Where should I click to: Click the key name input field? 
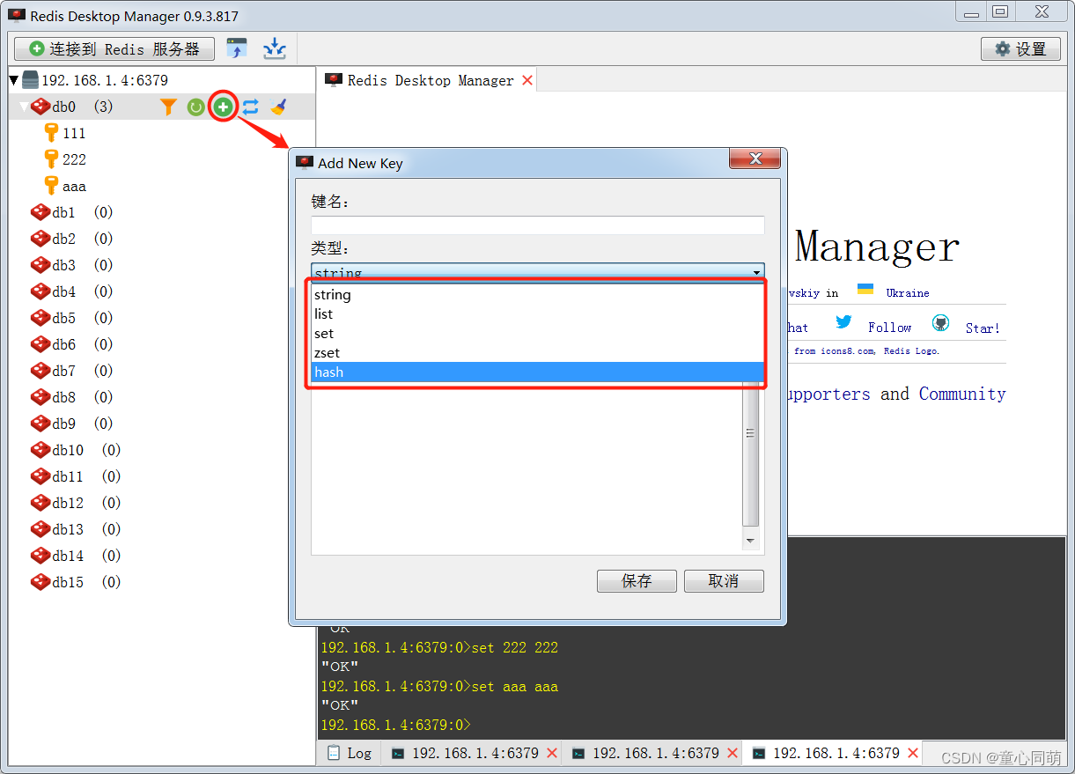[x=537, y=225]
